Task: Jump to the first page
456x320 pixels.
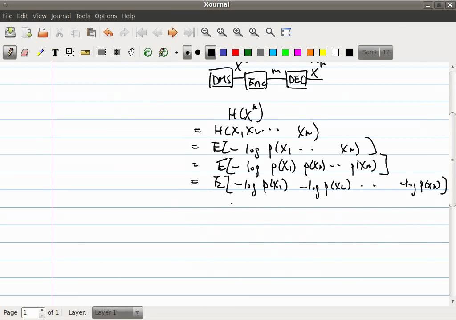Action: click(141, 32)
